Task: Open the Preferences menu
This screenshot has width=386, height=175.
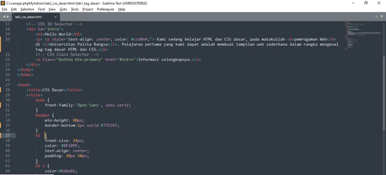Action: click(105, 9)
